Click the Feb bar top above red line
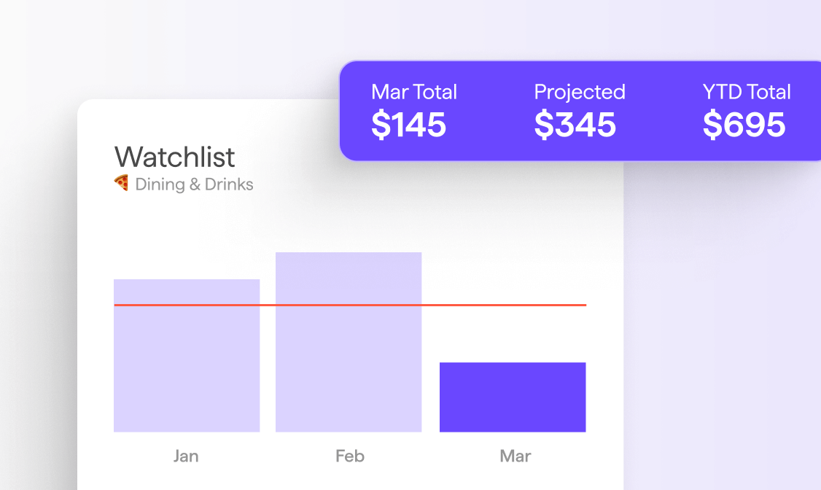The image size is (821, 490). 349,278
